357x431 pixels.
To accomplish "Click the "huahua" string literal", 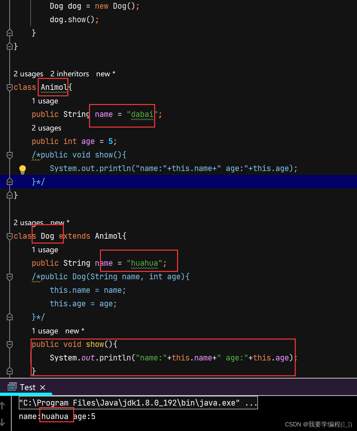I will 144,263.
